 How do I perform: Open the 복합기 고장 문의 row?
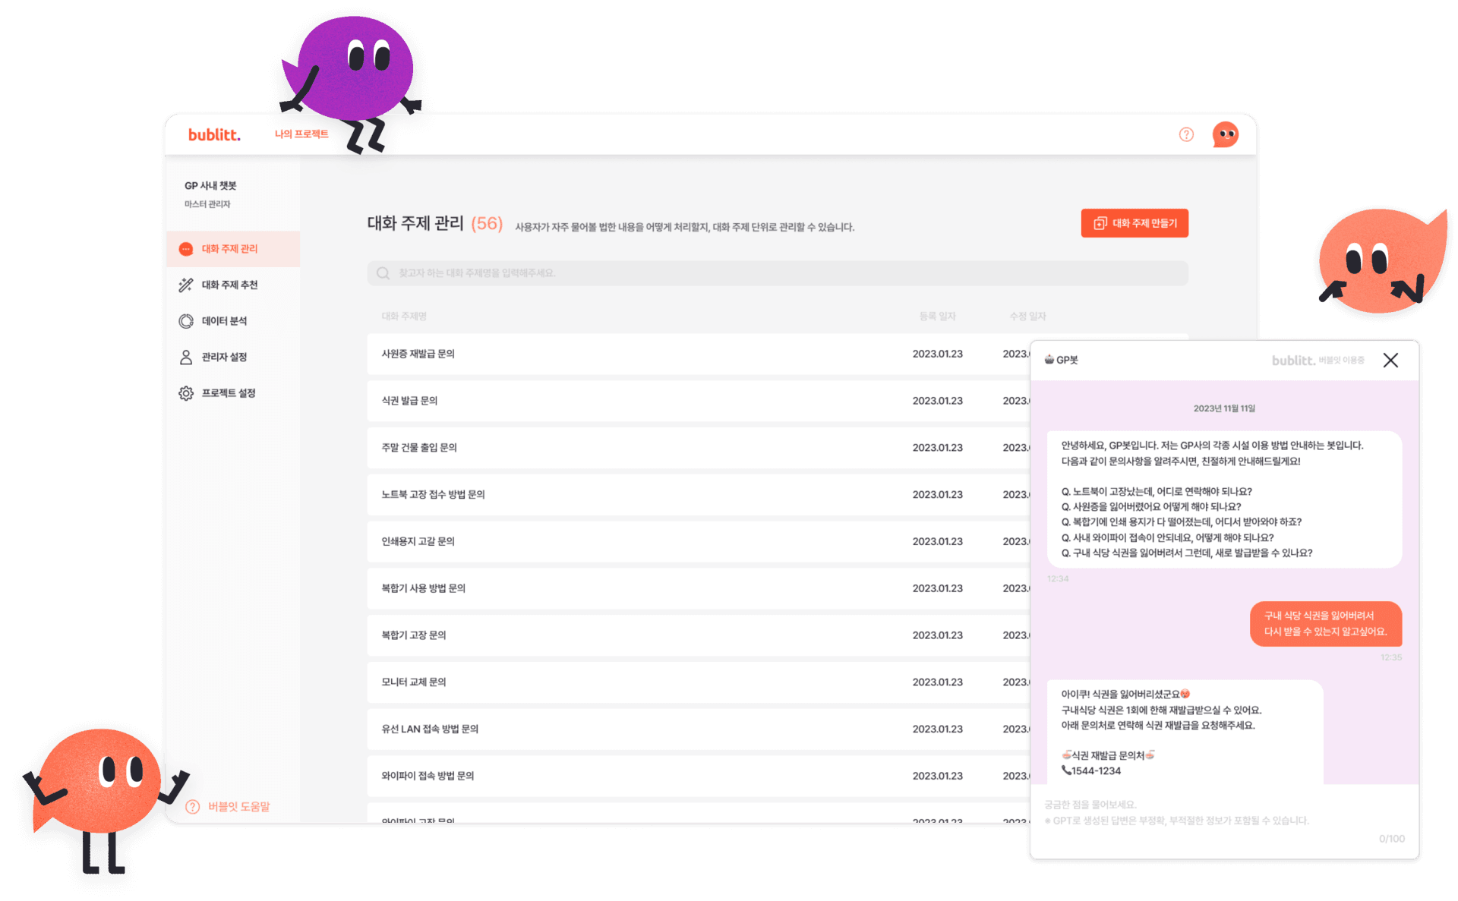pyautogui.click(x=699, y=635)
